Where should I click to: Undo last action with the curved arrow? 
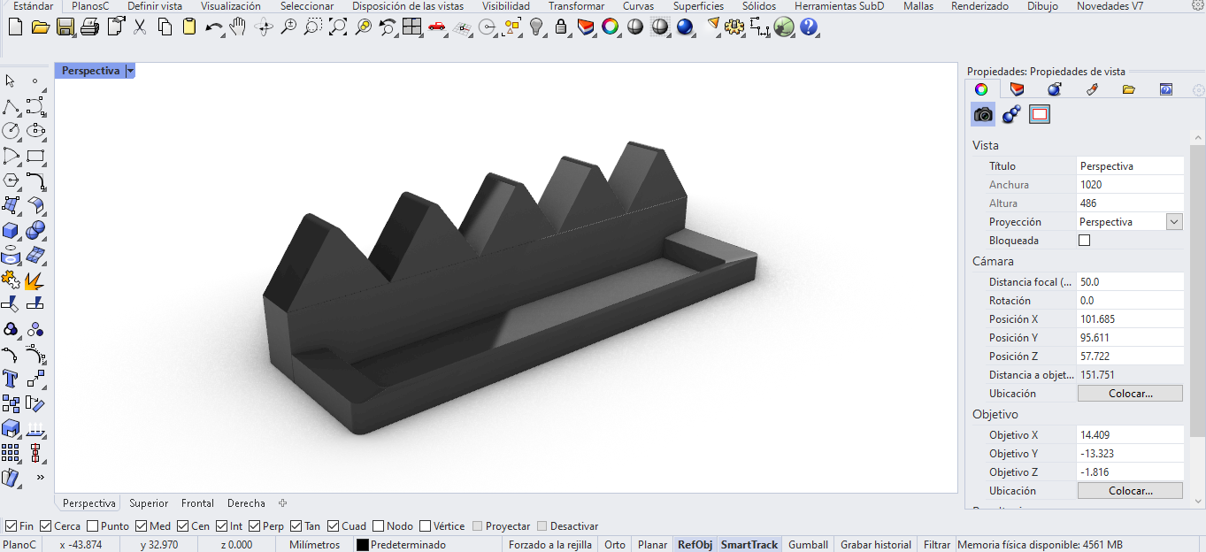214,27
